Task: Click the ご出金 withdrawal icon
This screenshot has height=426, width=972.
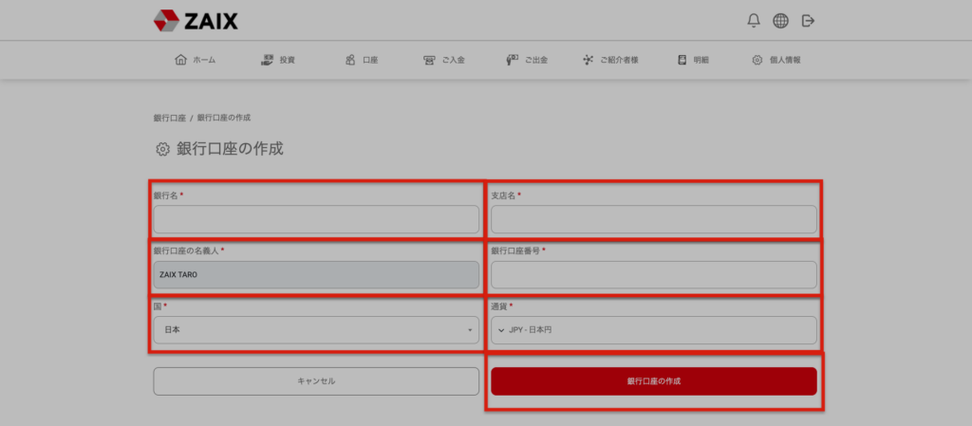Action: tap(513, 60)
